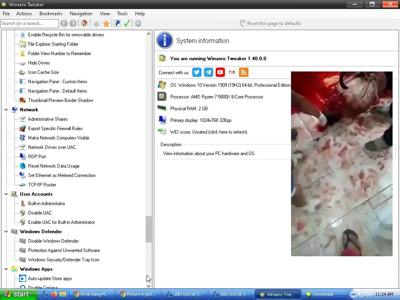Open settings via the gear toolbar icon

(138, 23)
